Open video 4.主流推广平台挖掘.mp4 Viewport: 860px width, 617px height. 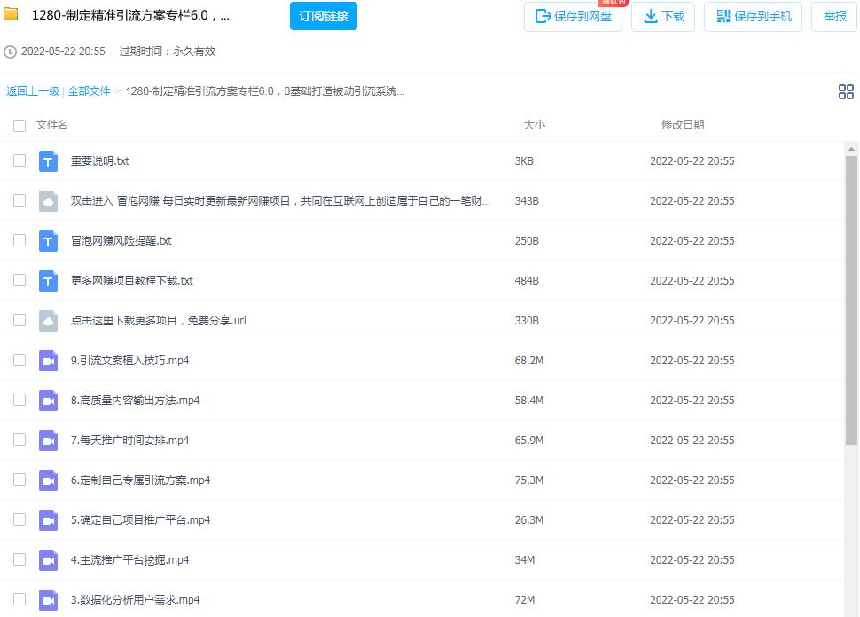coord(130,560)
